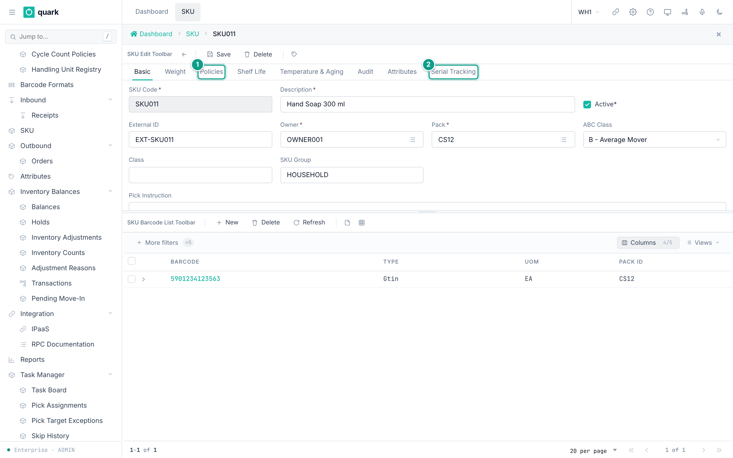The image size is (733, 458).
Task: Toggle dark mode moon icon
Action: [x=719, y=12]
